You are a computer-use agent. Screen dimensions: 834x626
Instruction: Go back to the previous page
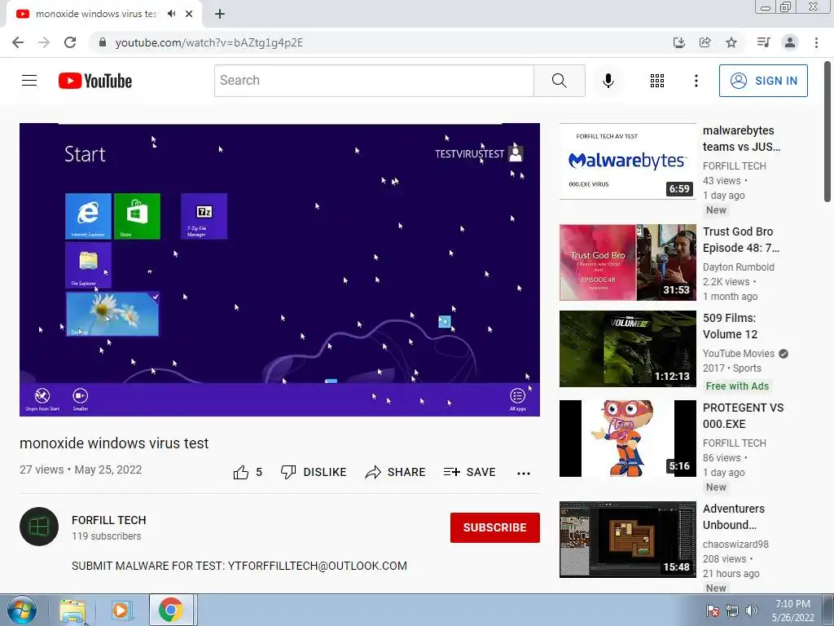coord(18,42)
